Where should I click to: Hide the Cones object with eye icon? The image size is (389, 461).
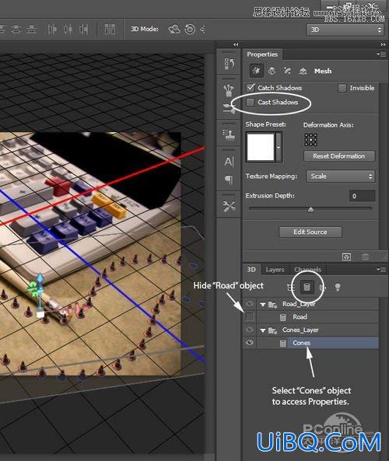pyautogui.click(x=250, y=343)
